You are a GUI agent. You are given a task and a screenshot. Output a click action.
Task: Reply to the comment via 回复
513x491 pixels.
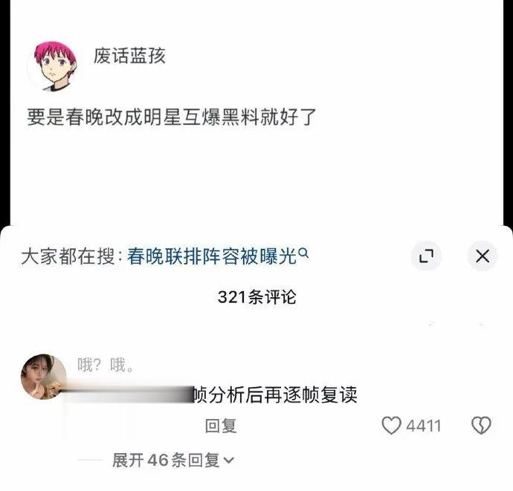point(221,426)
